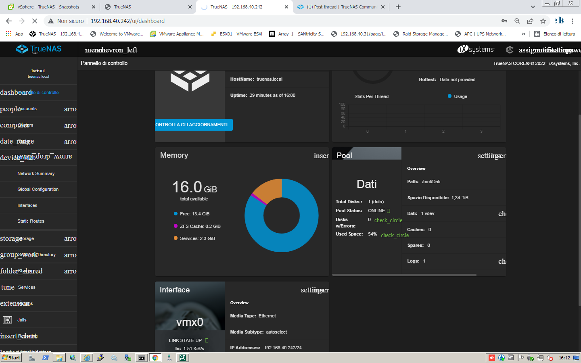Click the iXsystems logo in header
The height and width of the screenshot is (363, 581).
click(475, 49)
